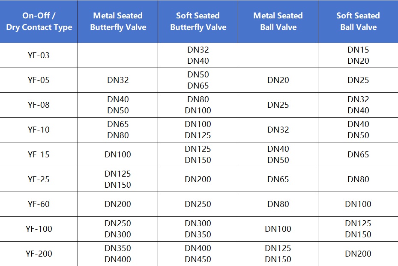Image resolution: width=398 pixels, height=266 pixels.
Task: Click the Metal Seated Ball Valve header
Action: [x=278, y=21]
